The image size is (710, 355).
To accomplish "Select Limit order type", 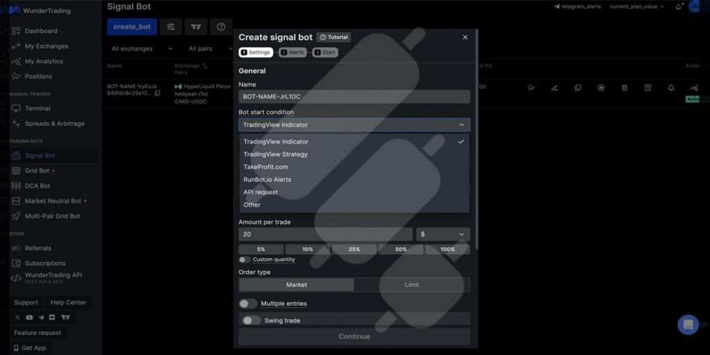I will pos(412,285).
